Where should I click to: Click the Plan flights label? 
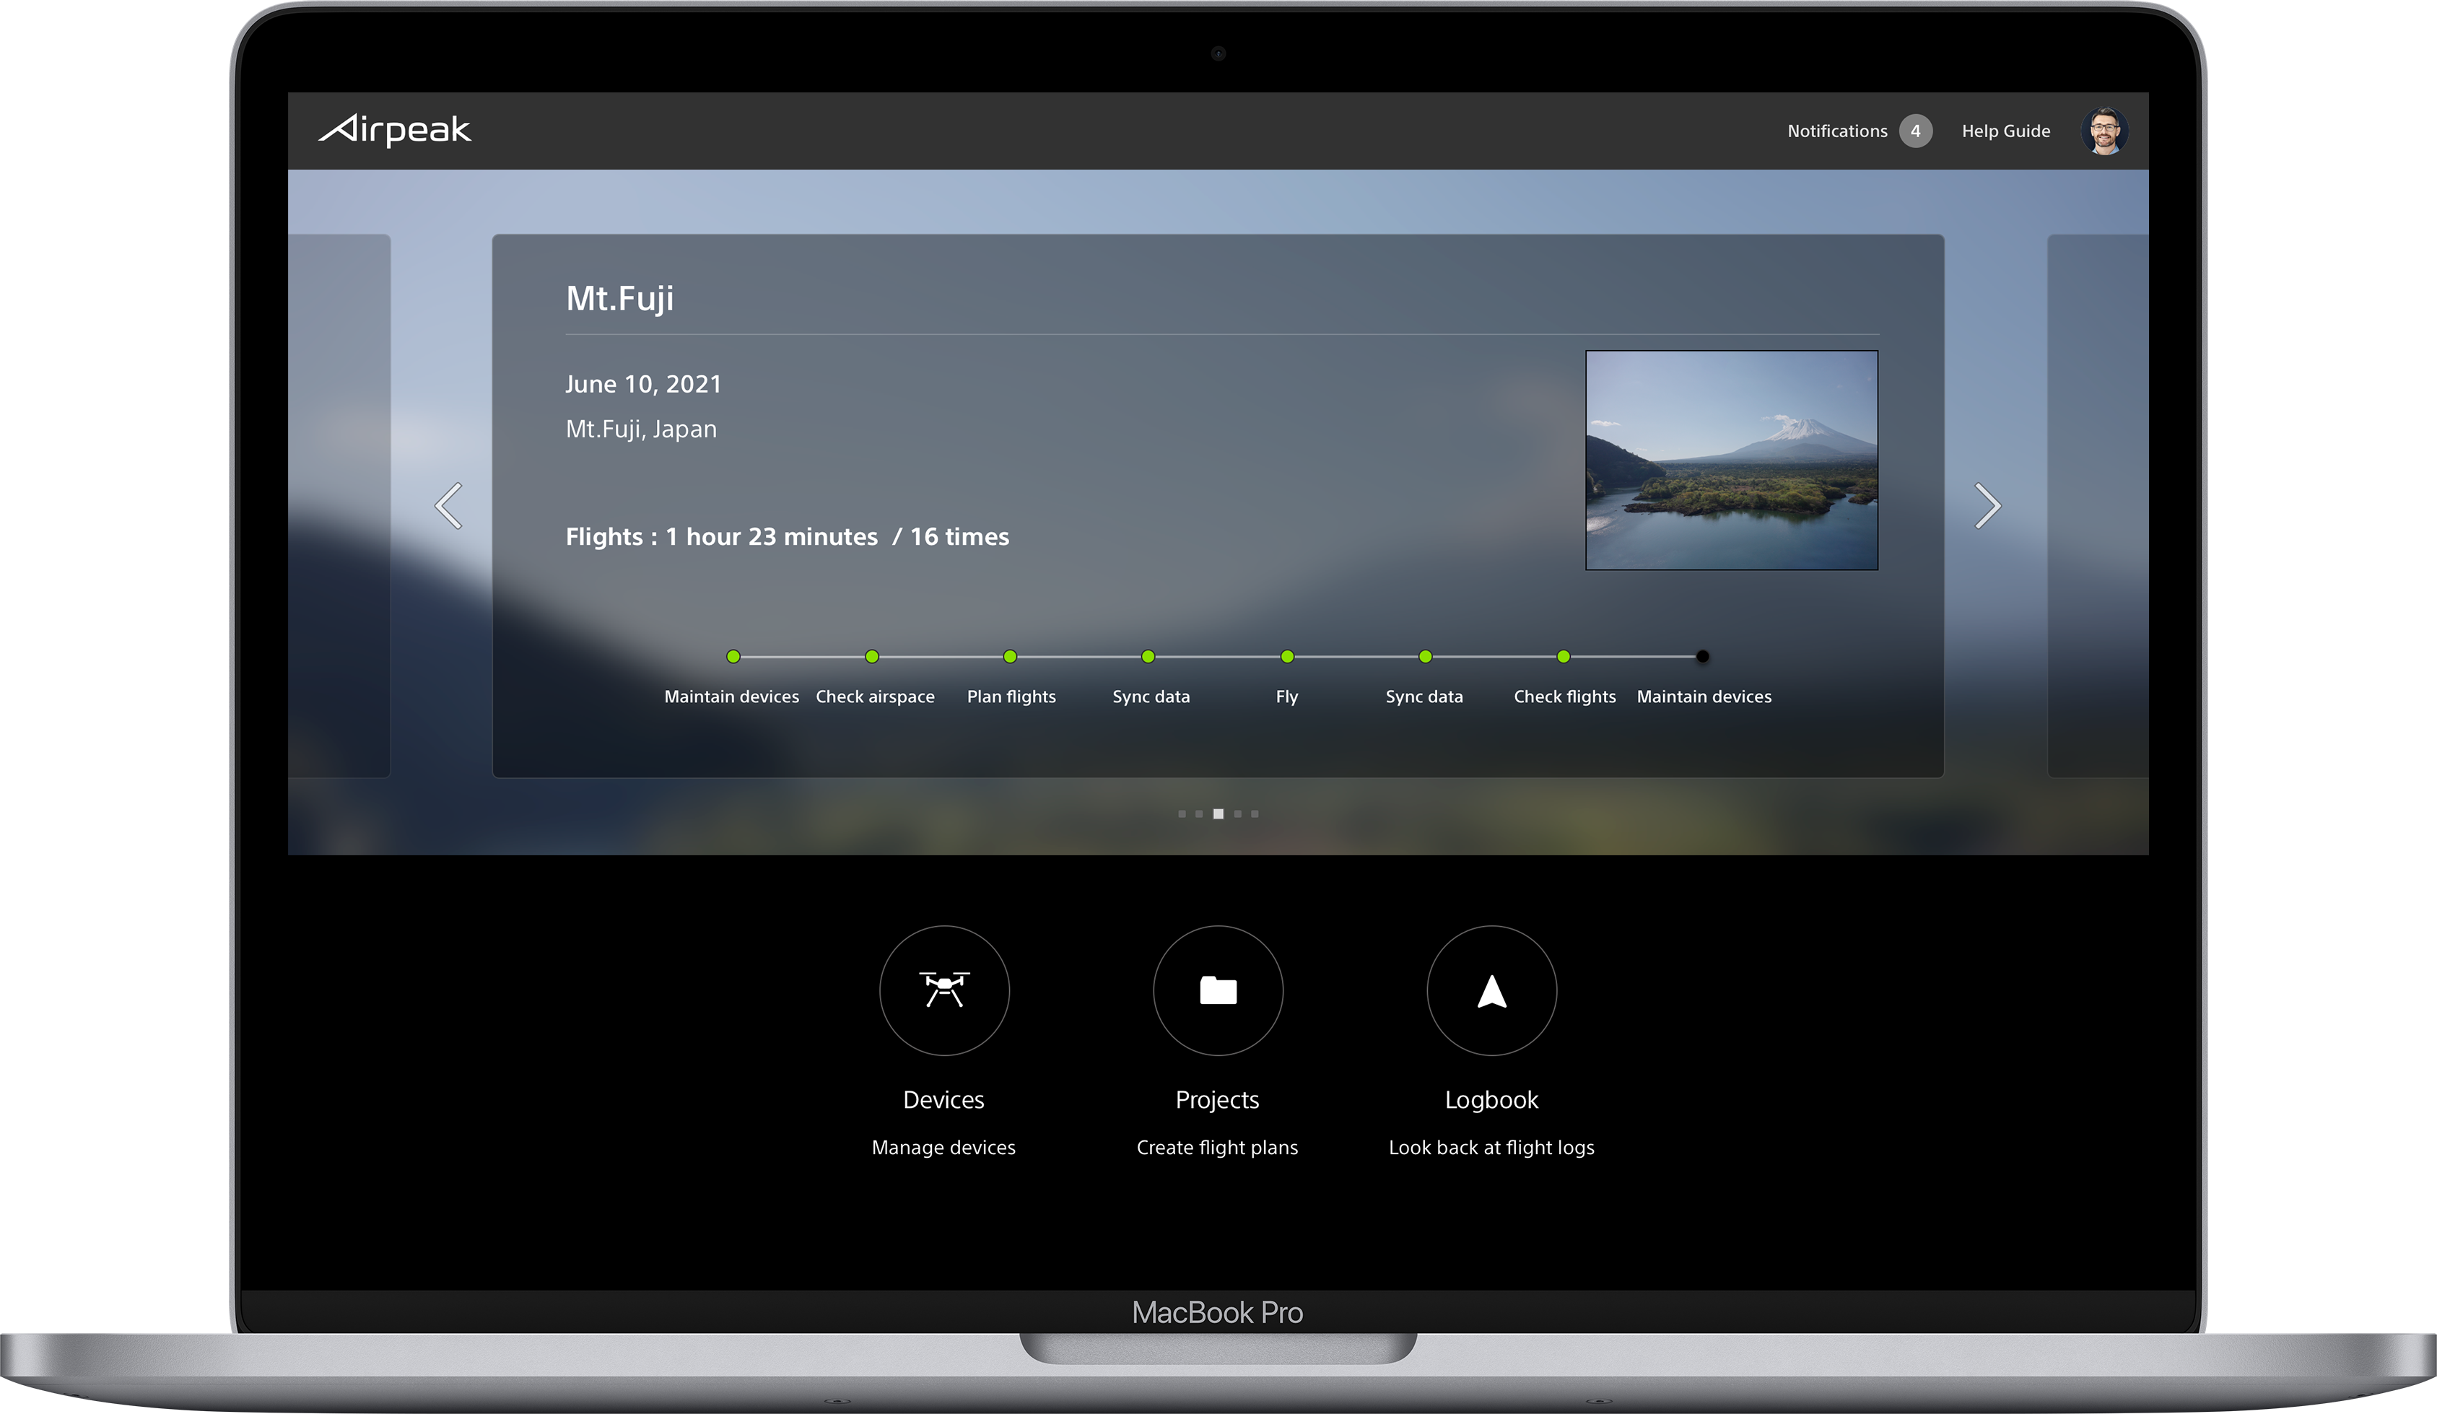point(1011,697)
